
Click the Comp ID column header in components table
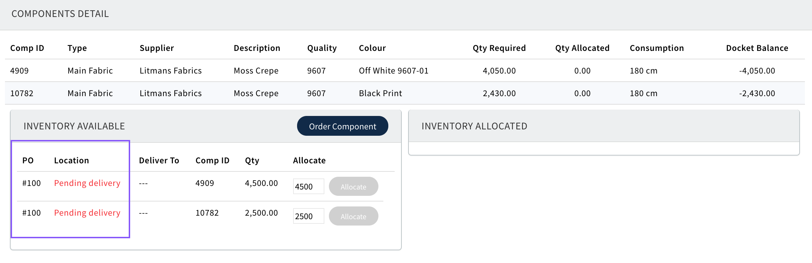click(27, 48)
